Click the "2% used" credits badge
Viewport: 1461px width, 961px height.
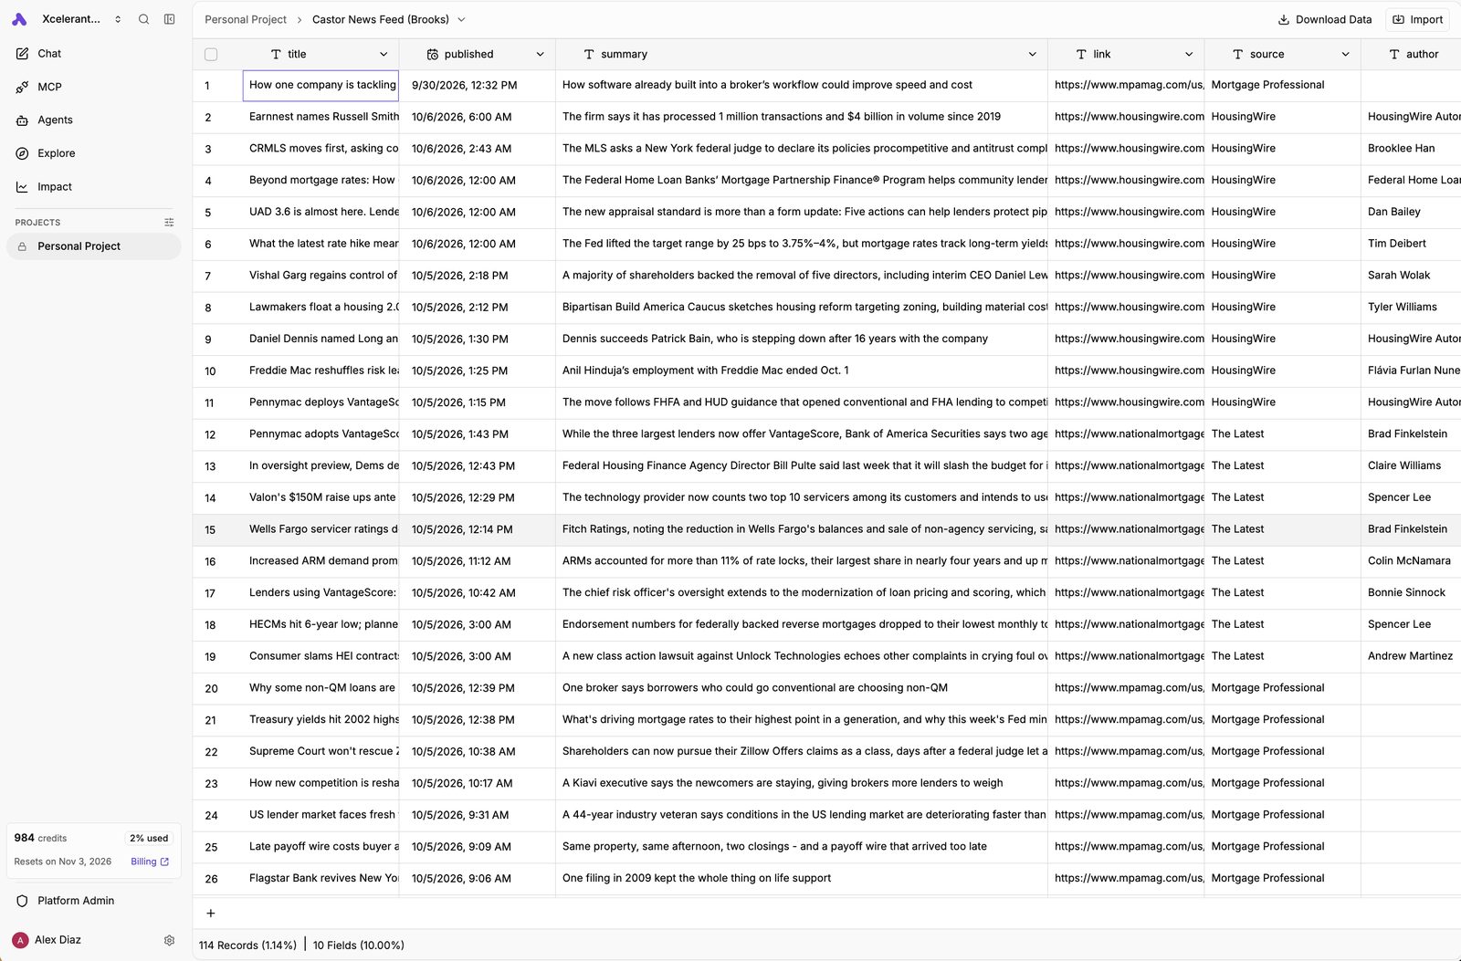coord(149,838)
